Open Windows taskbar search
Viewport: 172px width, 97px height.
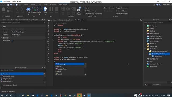coord(7,95)
